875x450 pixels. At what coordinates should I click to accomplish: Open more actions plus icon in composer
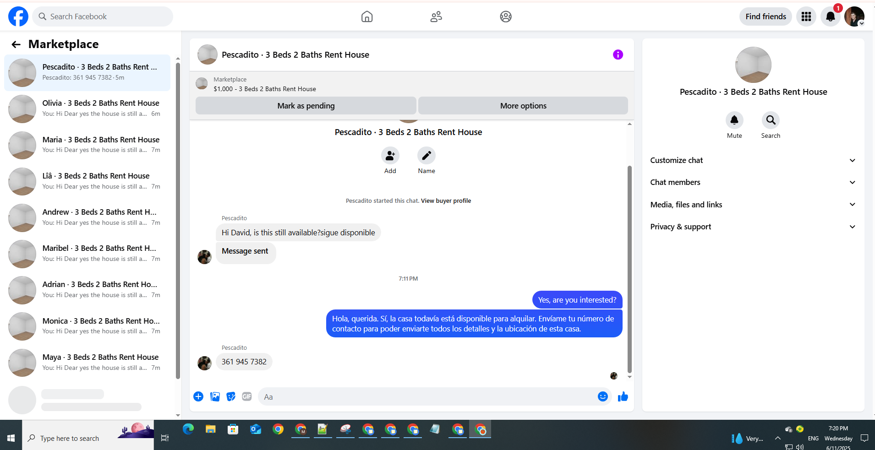tap(198, 396)
